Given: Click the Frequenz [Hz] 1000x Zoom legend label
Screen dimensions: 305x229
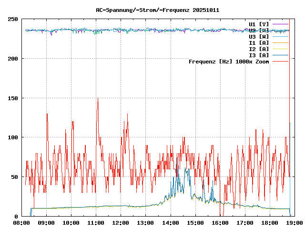Looking at the screenshot, I should (x=229, y=61).
